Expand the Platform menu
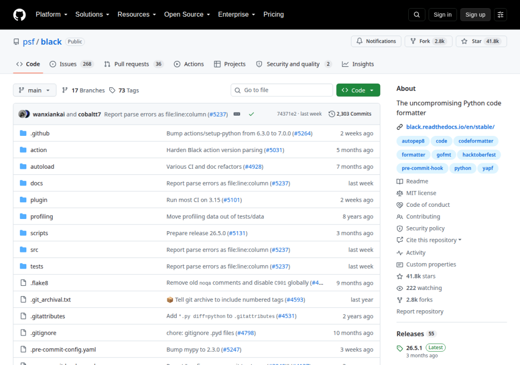The height and width of the screenshot is (365, 520). tap(51, 15)
